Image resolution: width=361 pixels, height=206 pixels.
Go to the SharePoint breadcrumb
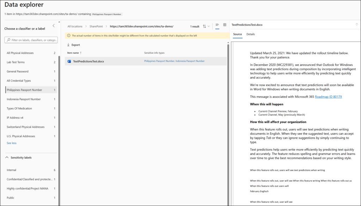coord(96,26)
